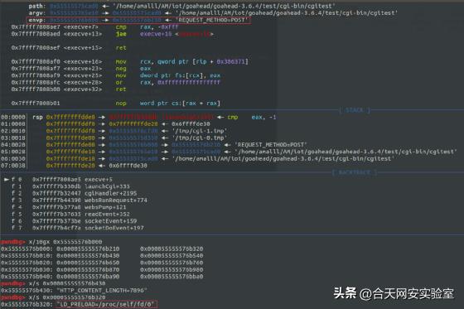This screenshot has width=464, height=309.
Task: Click the 'argv:' label
Action: [x=37, y=13]
